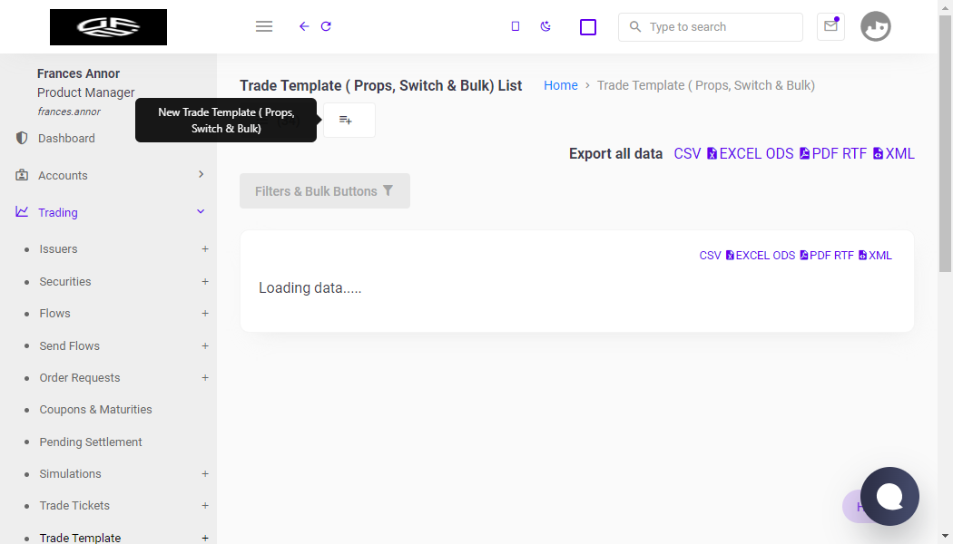
Task: Open Flows submenu item
Action: pos(54,314)
